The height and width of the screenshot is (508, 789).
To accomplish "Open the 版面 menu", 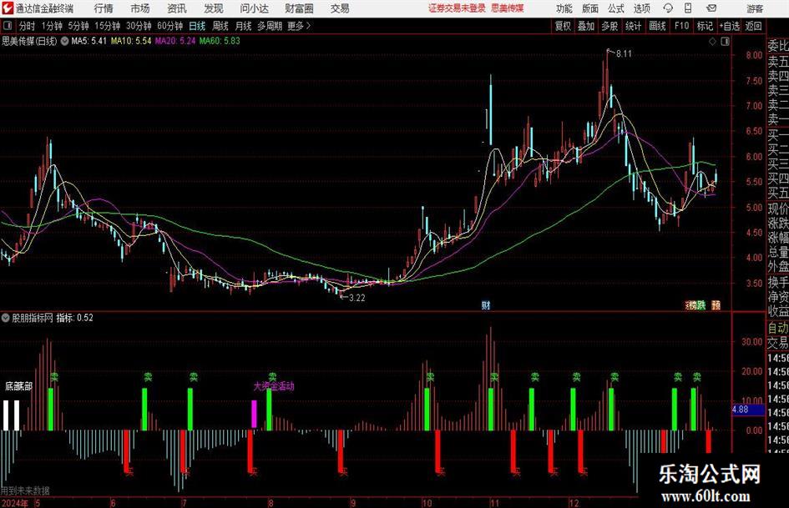I will [590, 8].
